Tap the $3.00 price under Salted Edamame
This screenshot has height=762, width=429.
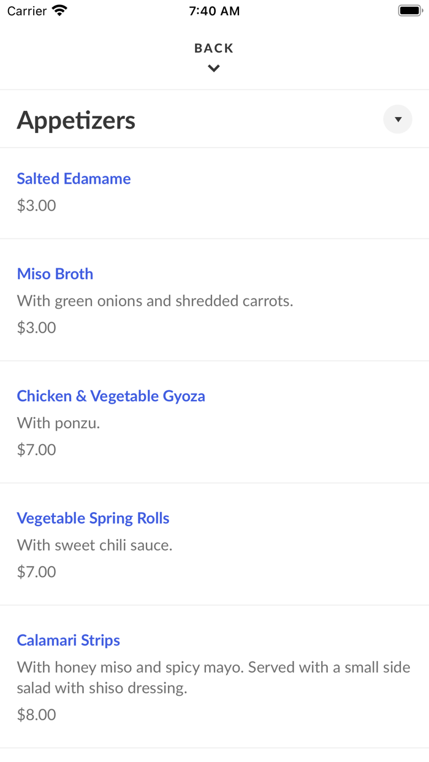[37, 205]
